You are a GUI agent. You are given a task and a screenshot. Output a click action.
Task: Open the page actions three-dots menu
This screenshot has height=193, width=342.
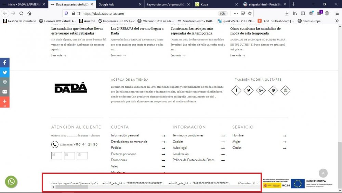click(x=236, y=13)
